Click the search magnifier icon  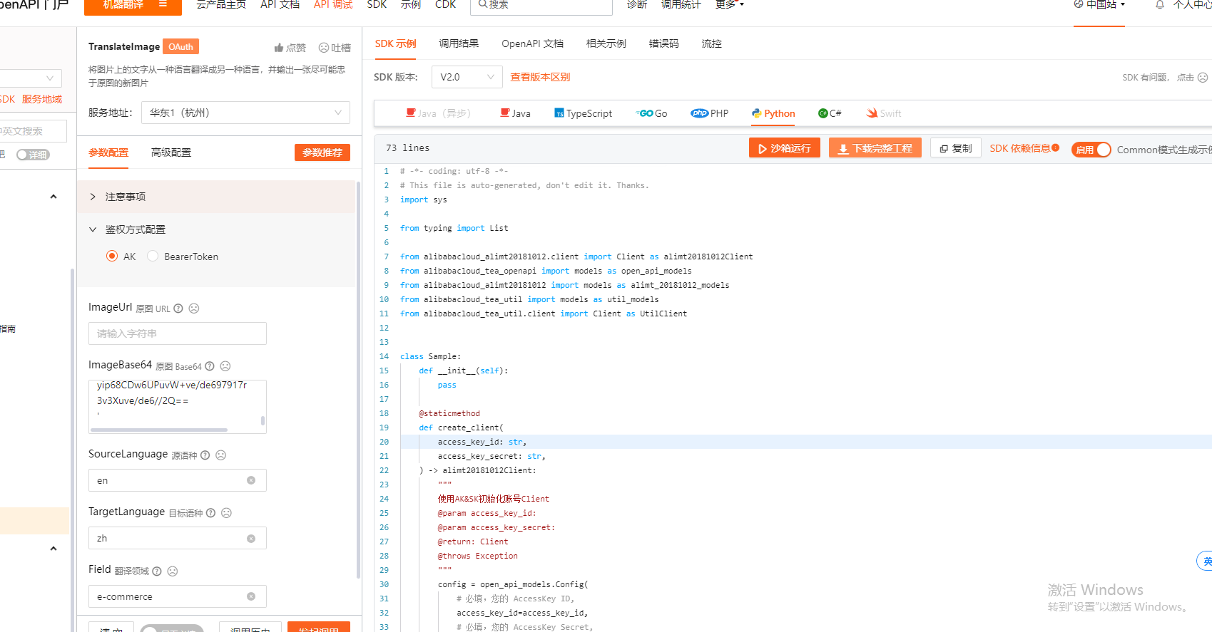[483, 4]
